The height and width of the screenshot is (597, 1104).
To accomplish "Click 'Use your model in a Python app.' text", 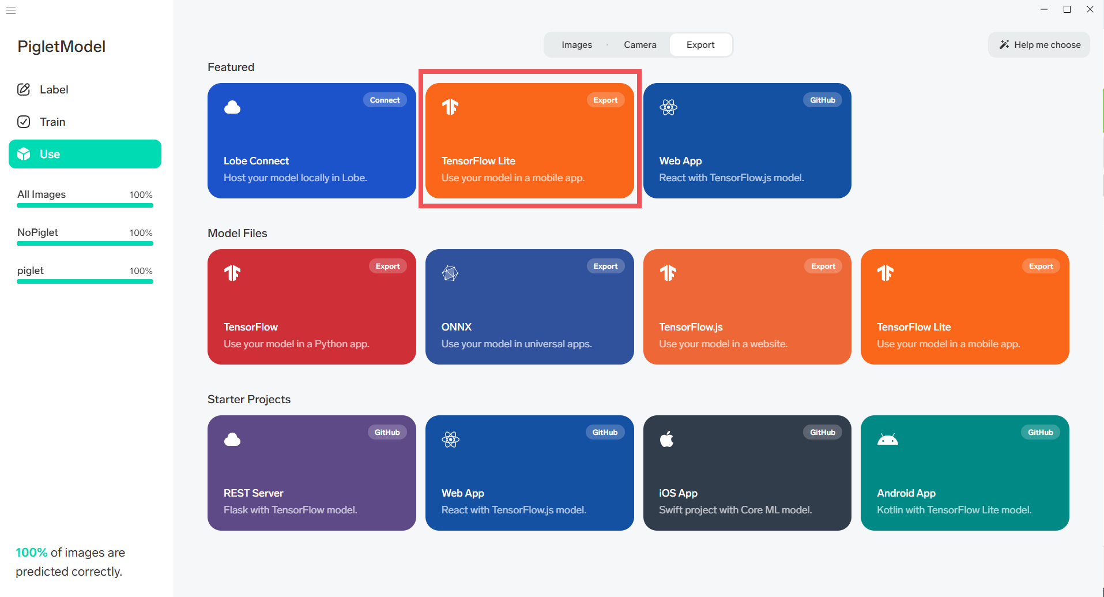I will (296, 344).
